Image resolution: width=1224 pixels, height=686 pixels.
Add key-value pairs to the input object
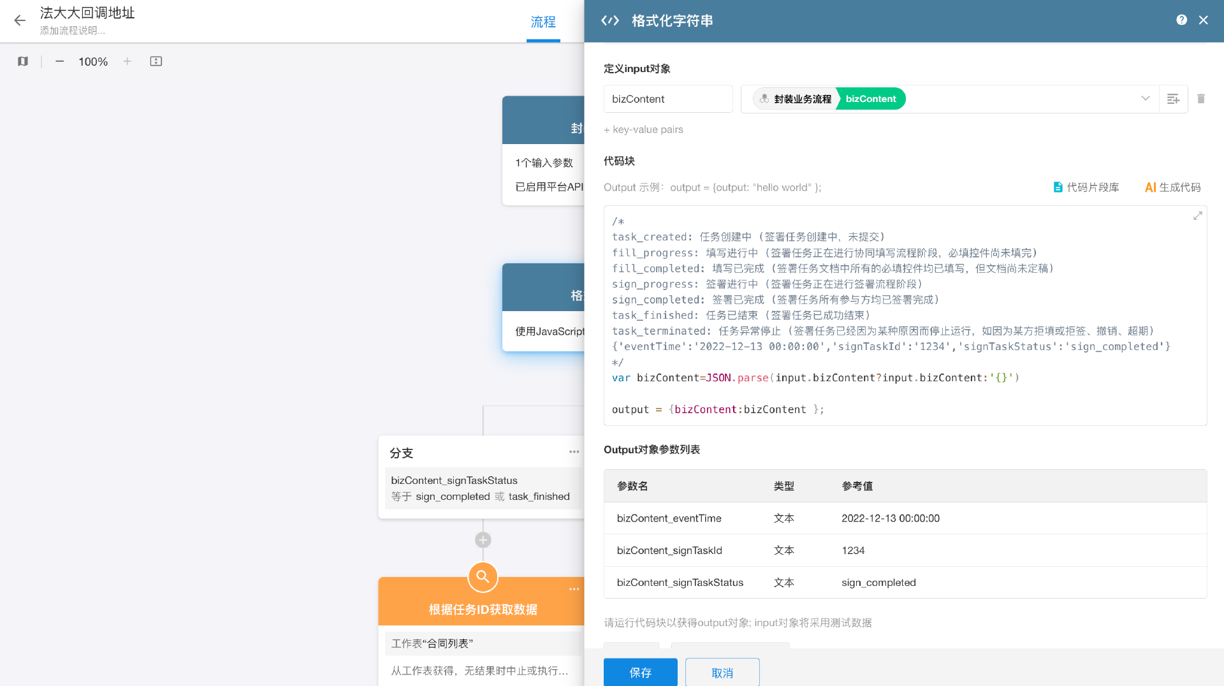(x=643, y=129)
